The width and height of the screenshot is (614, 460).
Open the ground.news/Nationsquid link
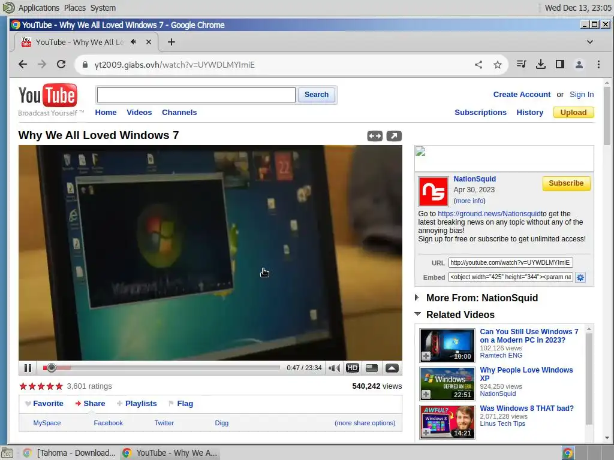click(x=489, y=214)
